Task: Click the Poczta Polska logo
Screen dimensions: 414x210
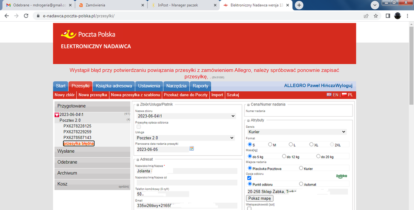Action: click(88, 34)
